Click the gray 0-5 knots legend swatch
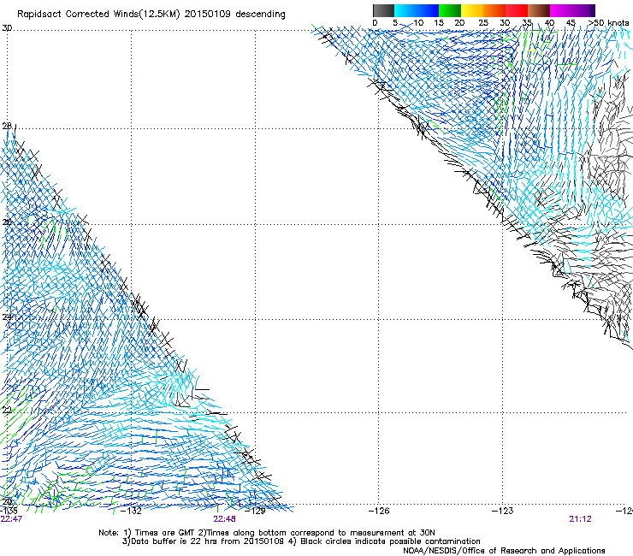The width and height of the screenshot is (633, 556). coord(383,10)
